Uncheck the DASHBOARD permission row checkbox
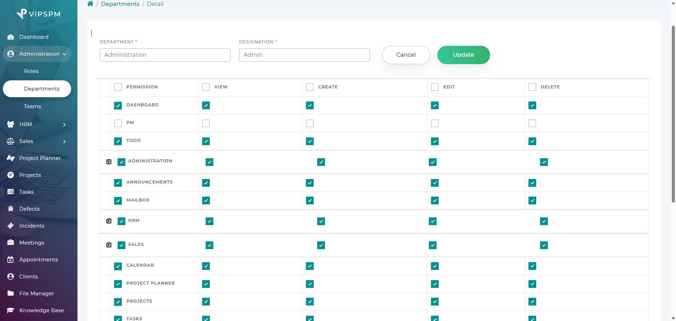This screenshot has width=676, height=321. pyautogui.click(x=118, y=105)
